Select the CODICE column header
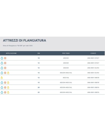 [x=93, y=53]
